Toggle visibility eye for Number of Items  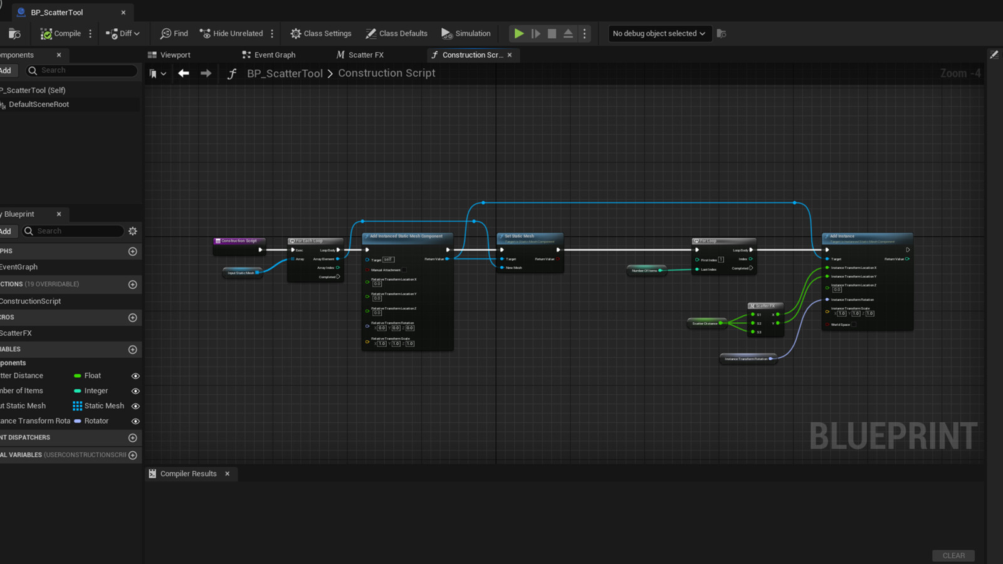(135, 391)
